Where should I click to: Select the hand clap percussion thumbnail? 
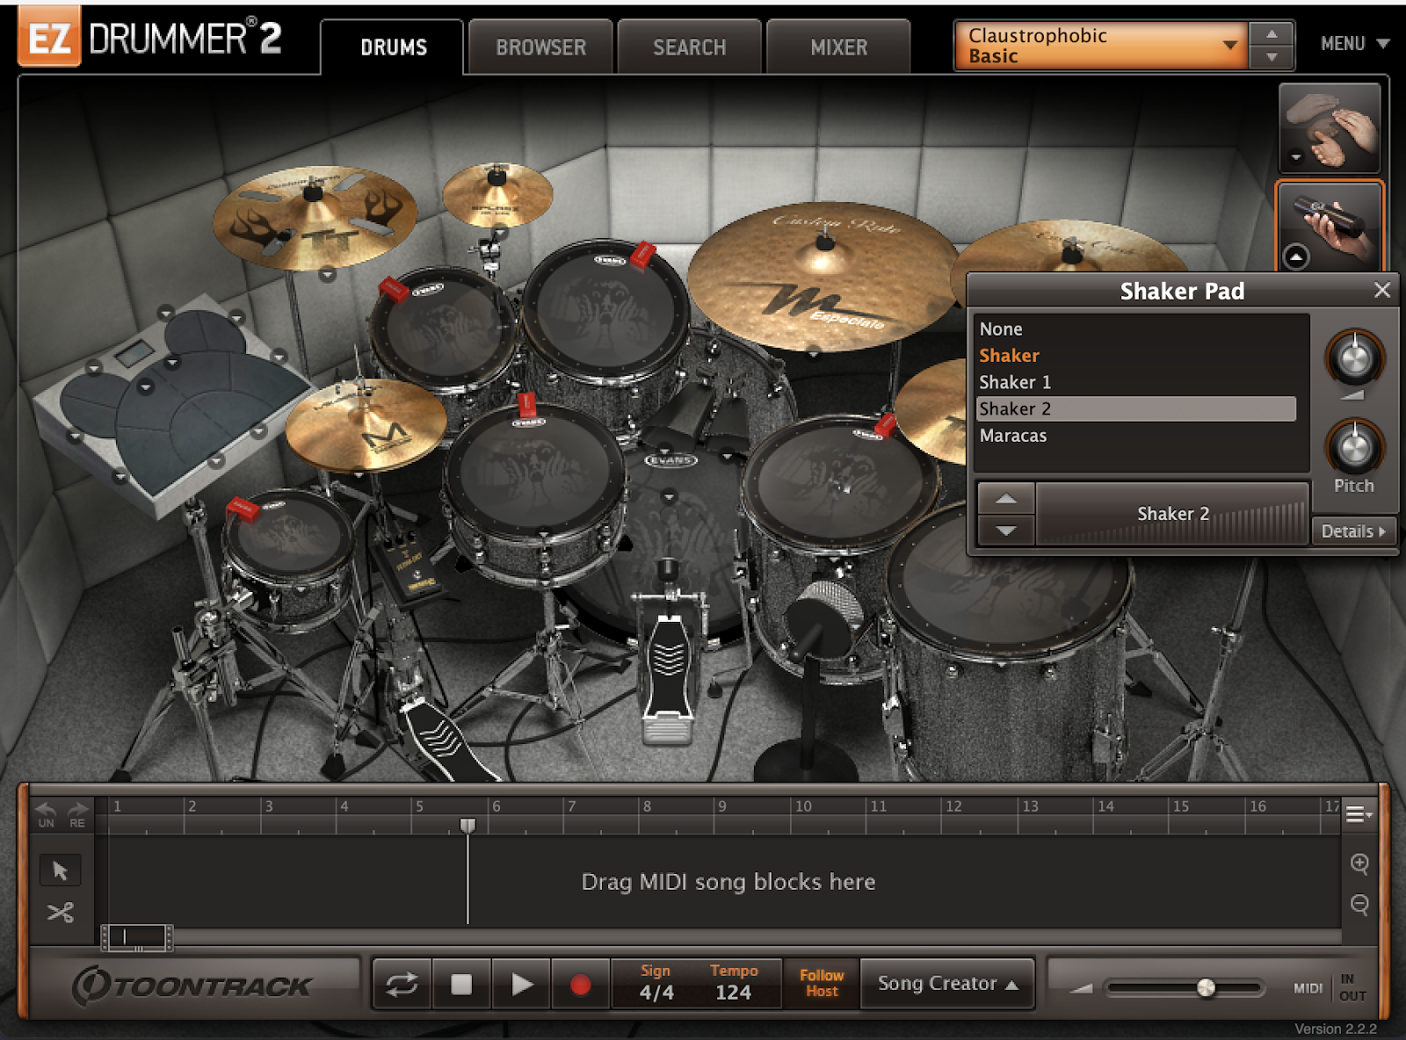click(x=1330, y=128)
